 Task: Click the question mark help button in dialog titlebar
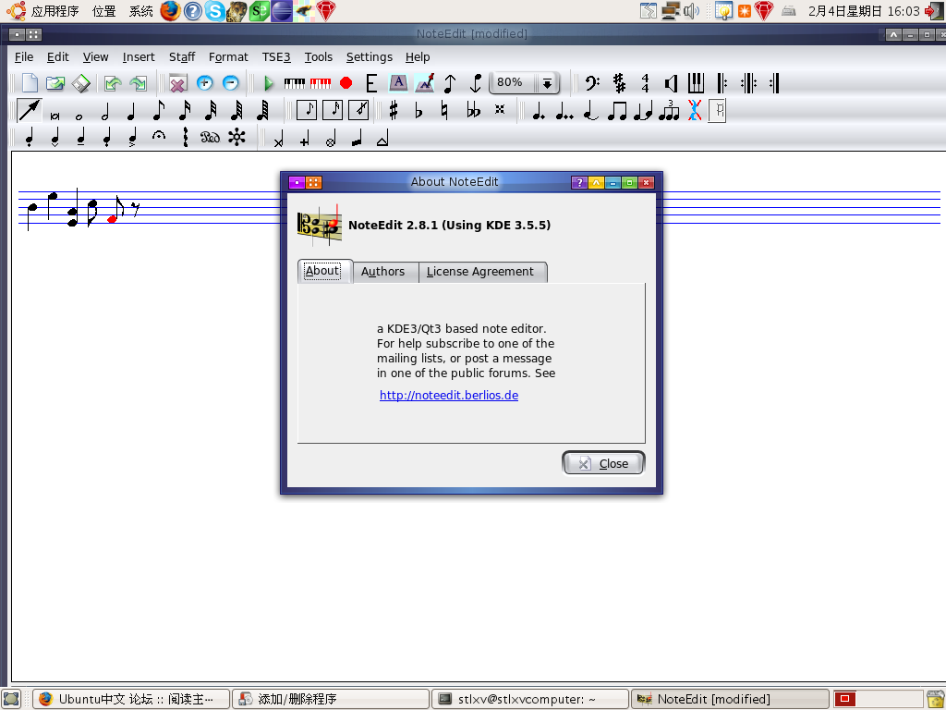[579, 182]
